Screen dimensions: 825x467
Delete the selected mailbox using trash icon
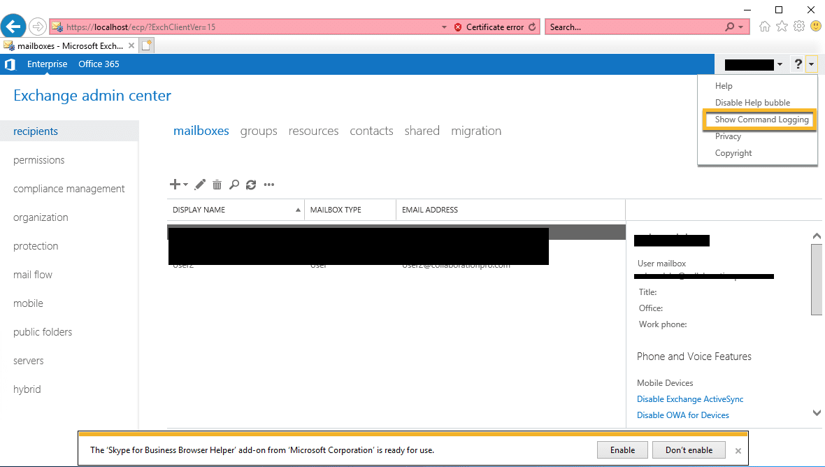click(x=217, y=184)
